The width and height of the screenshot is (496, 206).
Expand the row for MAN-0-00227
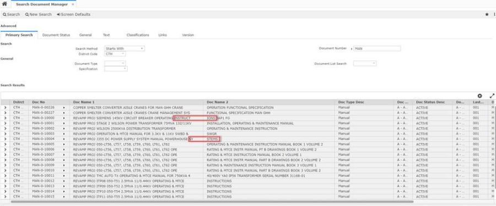(5, 113)
